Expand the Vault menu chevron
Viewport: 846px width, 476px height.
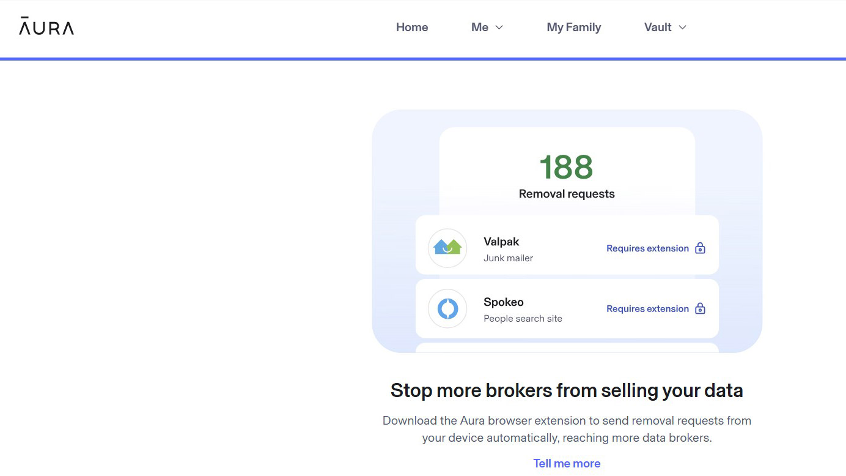pos(683,28)
